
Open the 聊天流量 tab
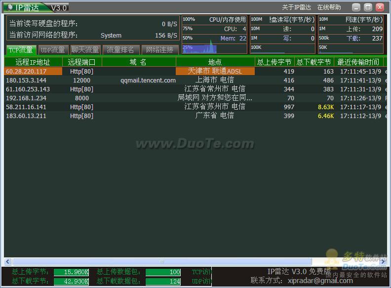(85, 50)
